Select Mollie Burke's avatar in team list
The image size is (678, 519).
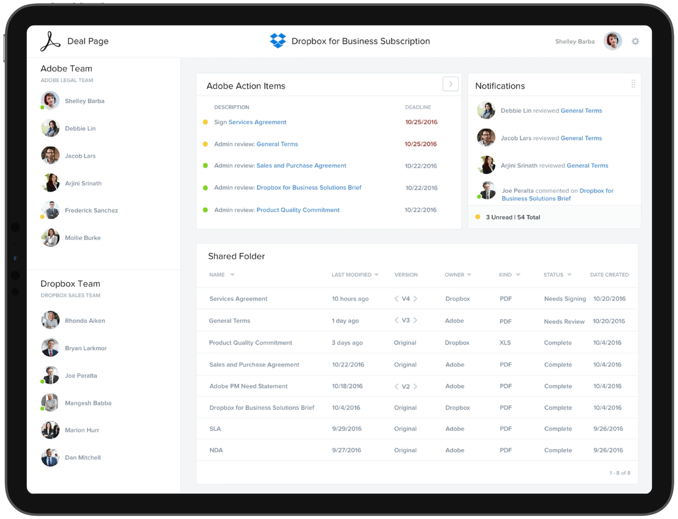pos(50,238)
